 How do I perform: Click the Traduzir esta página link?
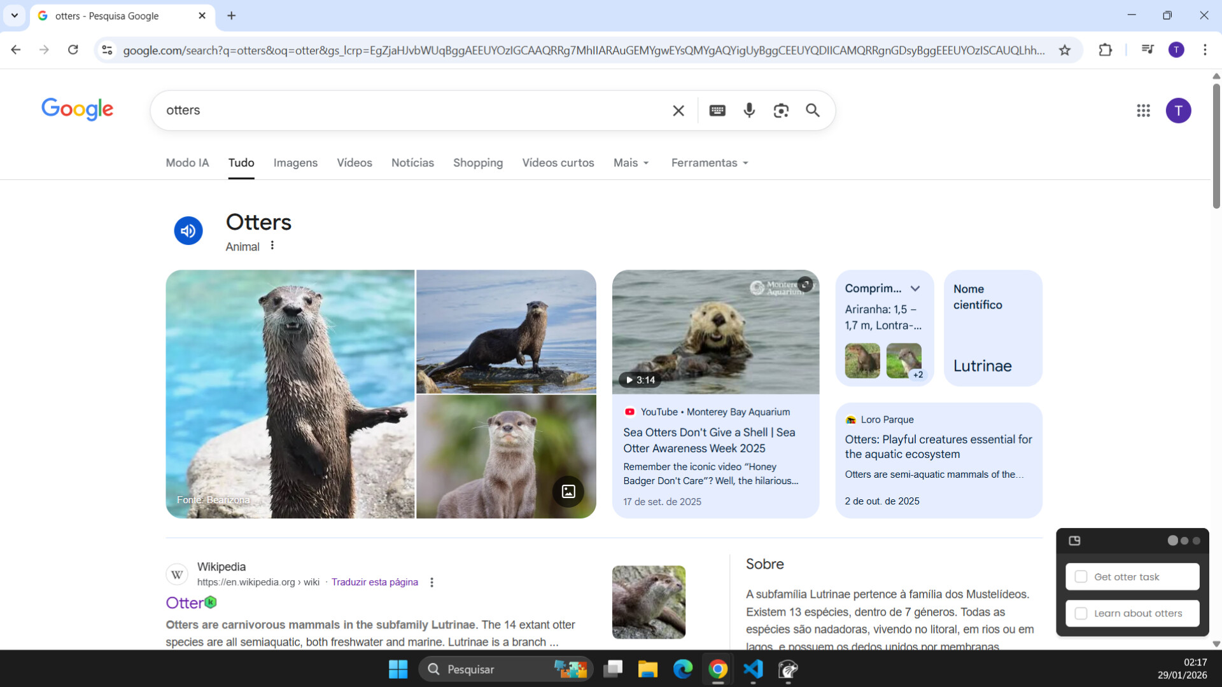[374, 581]
